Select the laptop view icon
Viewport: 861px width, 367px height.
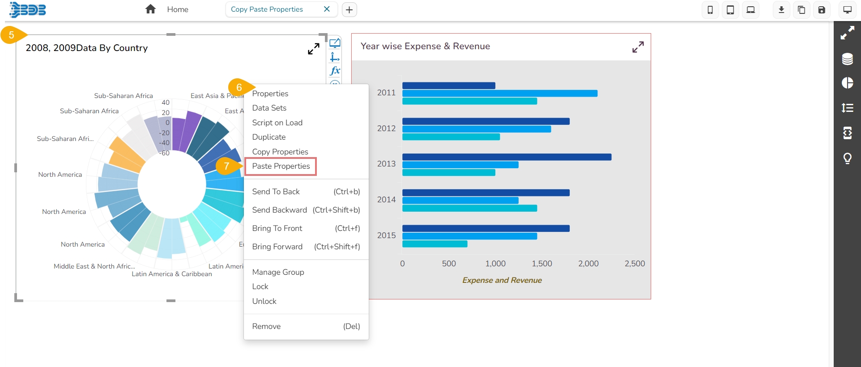pos(750,10)
